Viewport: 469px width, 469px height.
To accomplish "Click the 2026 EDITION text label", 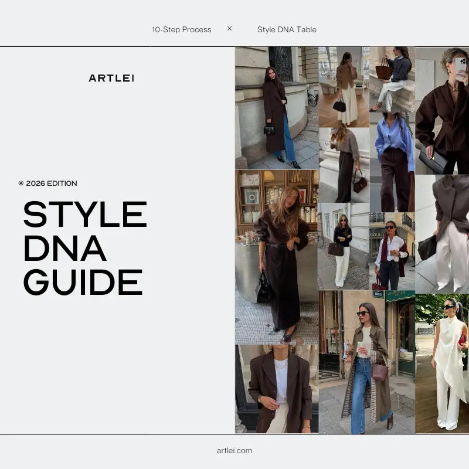I will 52,183.
